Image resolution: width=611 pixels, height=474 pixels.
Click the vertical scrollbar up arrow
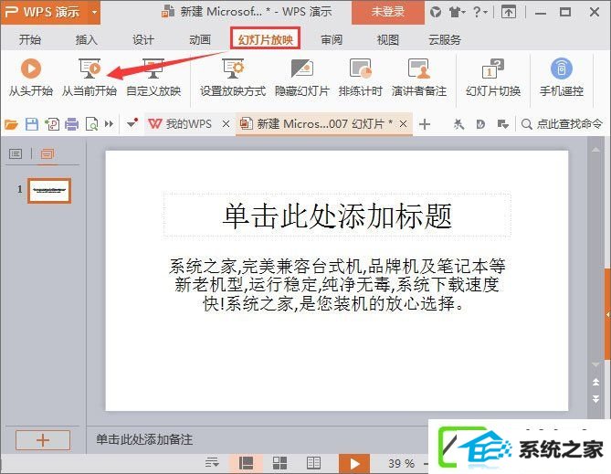click(595, 150)
